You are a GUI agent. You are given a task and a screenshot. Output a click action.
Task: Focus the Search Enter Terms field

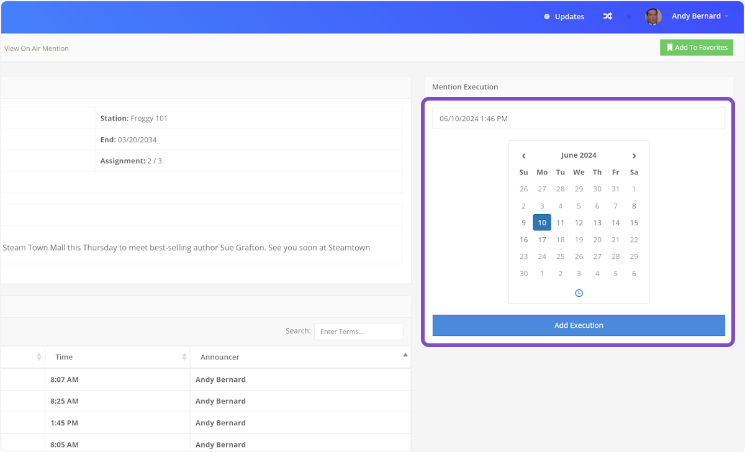coord(358,332)
